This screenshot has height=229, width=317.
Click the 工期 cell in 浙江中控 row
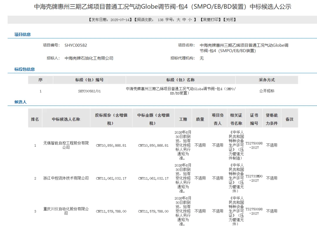pyautogui.click(x=183, y=178)
